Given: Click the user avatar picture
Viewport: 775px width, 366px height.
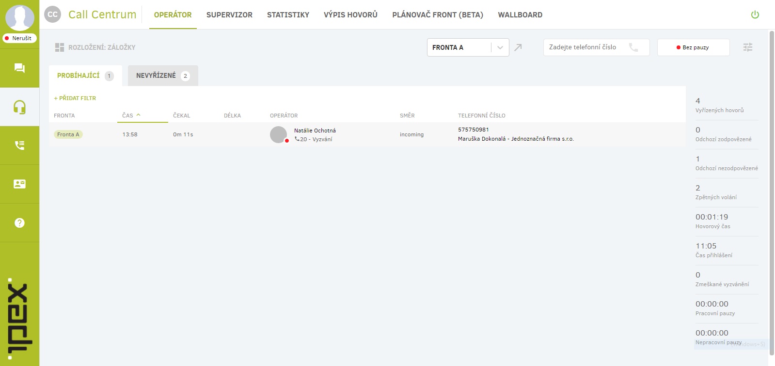Looking at the screenshot, I should 19,17.
